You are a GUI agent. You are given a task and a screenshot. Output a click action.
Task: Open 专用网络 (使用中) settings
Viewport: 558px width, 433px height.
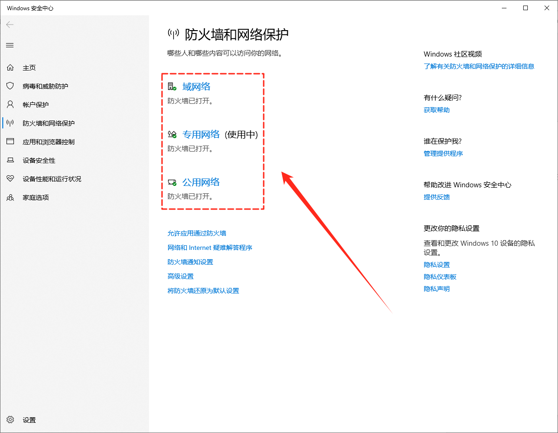coord(201,134)
